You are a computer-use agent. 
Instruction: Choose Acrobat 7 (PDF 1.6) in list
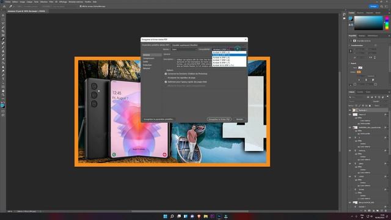point(229,60)
